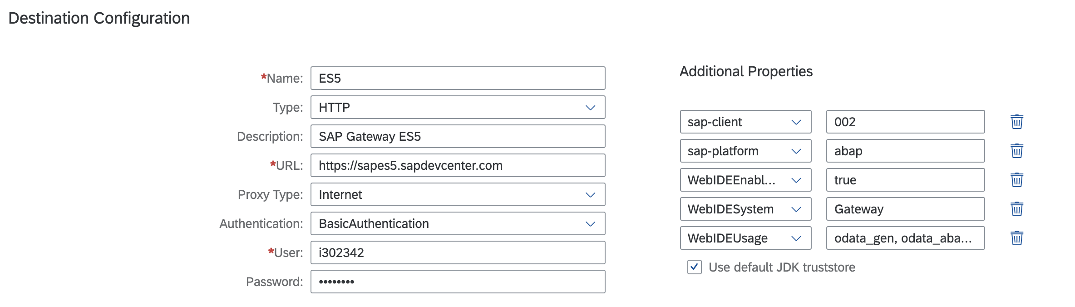Viewport: 1075px width, 307px height.
Task: Remove the WebIDEUsage property using trash icon
Action: point(1017,238)
